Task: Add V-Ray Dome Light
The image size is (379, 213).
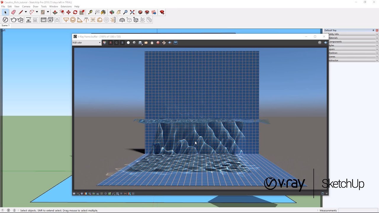Action: tap(100, 20)
